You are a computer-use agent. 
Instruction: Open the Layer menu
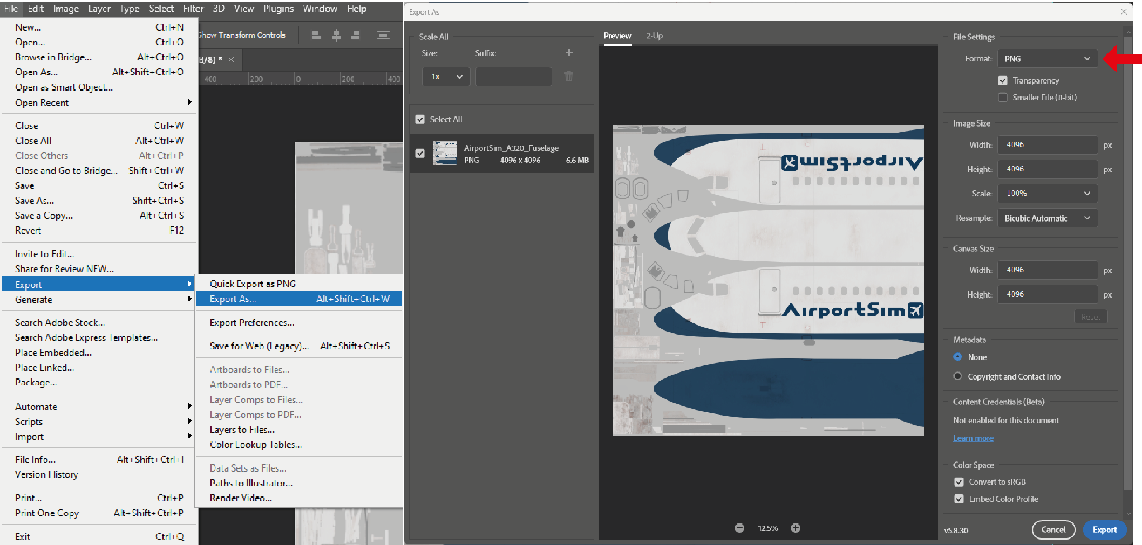99,9
